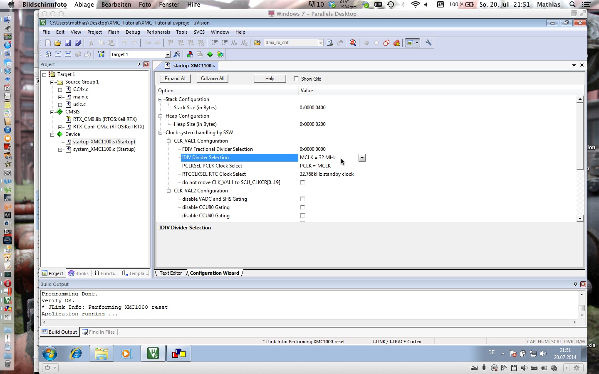
Task: Click the Windows taskbar volume speaker icon
Action: (x=543, y=354)
